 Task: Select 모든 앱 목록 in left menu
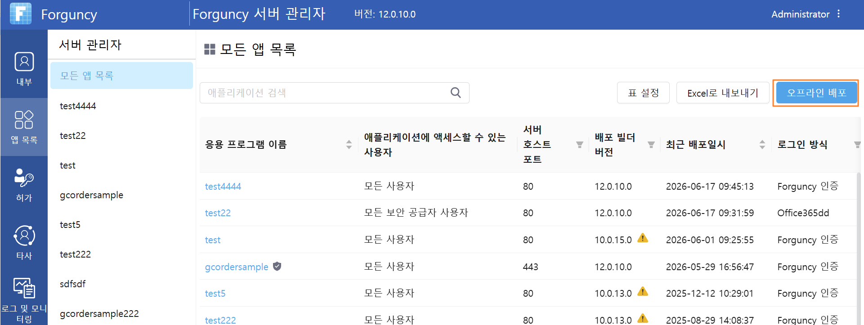tap(121, 76)
